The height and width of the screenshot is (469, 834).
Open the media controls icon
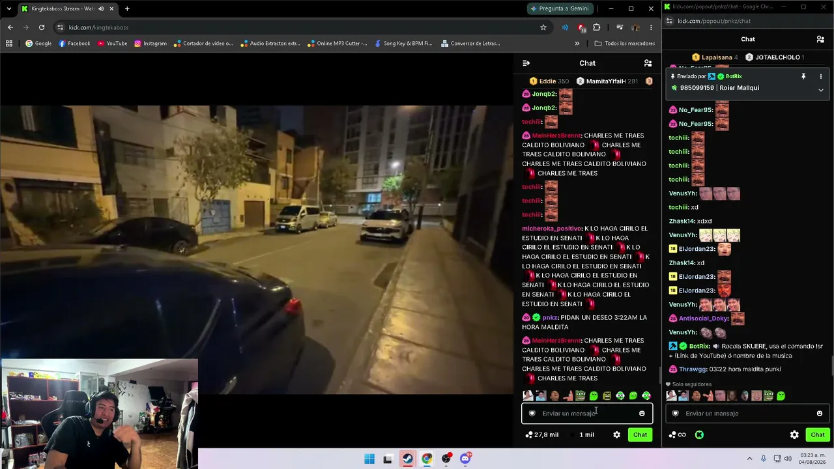click(620, 27)
